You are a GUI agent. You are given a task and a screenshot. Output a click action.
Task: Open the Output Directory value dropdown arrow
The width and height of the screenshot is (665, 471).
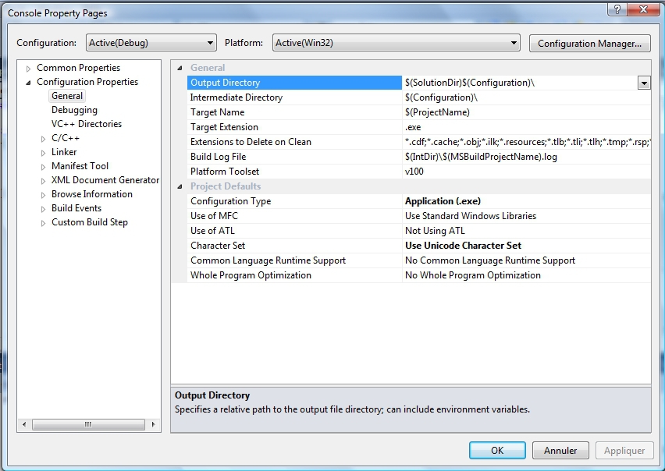[644, 83]
